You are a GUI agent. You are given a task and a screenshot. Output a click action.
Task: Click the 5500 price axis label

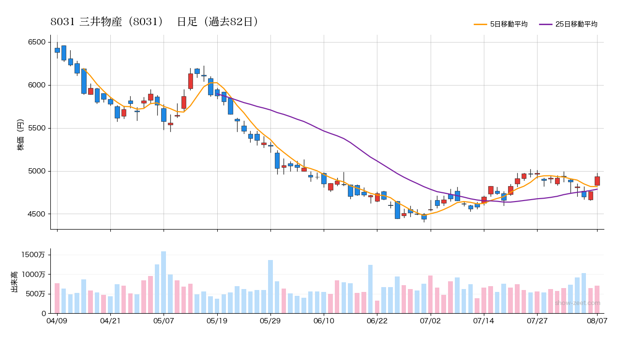[37, 129]
